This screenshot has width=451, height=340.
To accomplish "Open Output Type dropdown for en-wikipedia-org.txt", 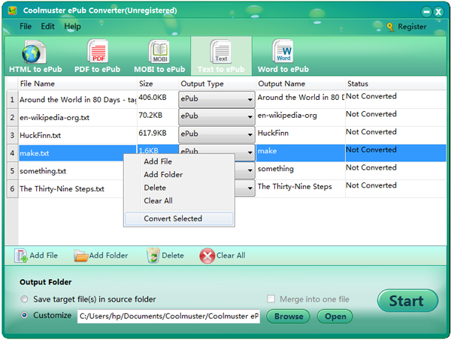I will tap(216, 117).
